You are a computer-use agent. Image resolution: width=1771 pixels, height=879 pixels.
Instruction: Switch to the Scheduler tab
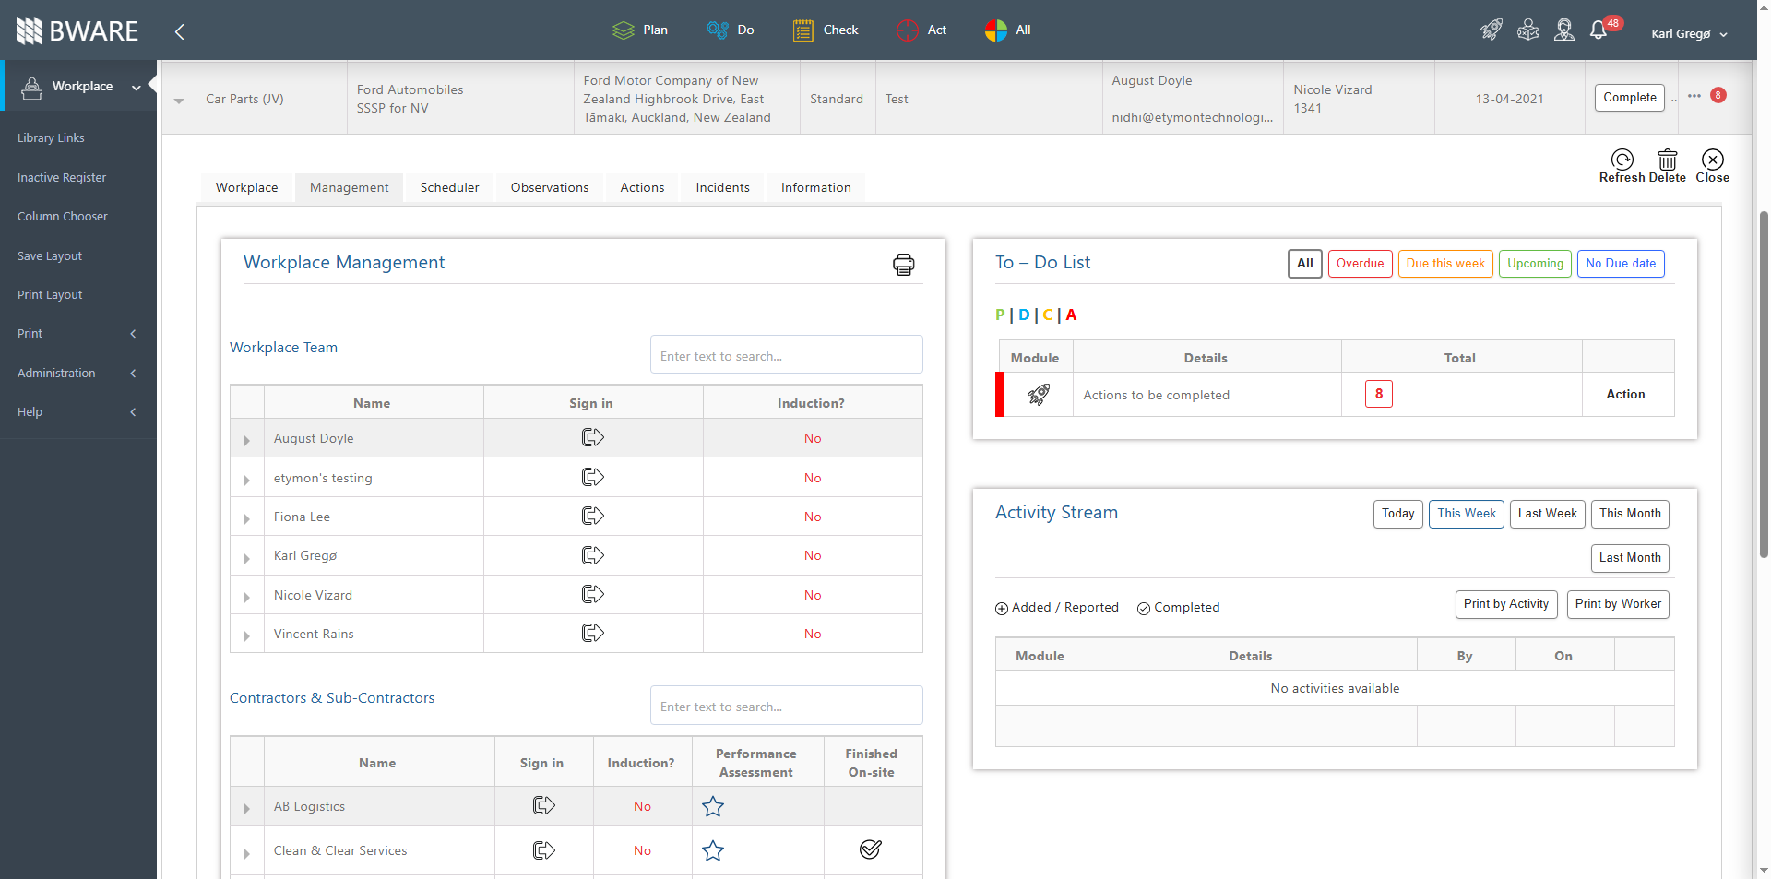point(449,188)
